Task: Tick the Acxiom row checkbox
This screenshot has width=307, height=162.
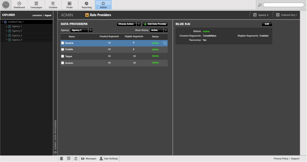Action: point(63,63)
